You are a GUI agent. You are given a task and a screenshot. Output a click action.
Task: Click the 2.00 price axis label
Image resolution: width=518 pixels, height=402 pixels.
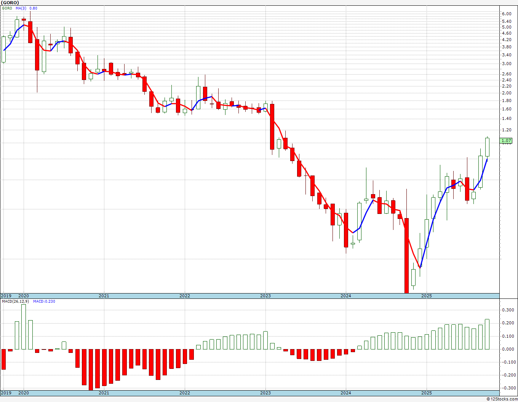pos(507,93)
